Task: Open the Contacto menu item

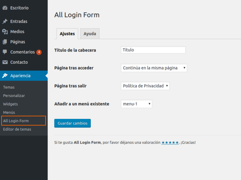Action: tap(24, 62)
